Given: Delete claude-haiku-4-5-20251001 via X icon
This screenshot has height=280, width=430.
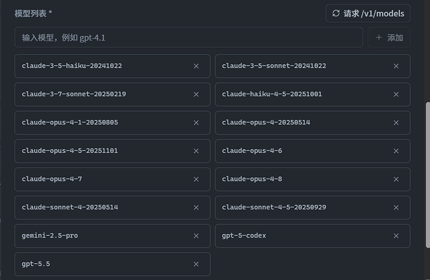Looking at the screenshot, I should 396,94.
